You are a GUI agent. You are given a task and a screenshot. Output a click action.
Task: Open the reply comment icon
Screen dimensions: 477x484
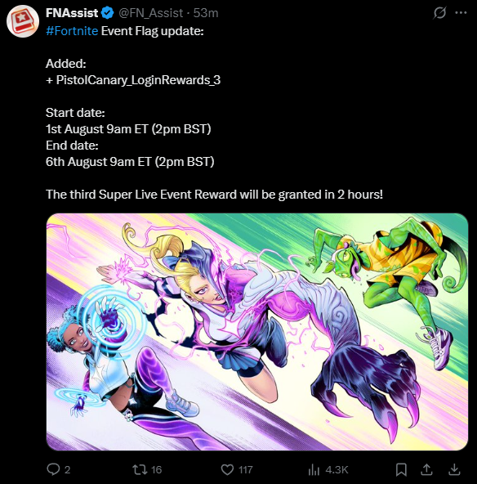click(53, 469)
